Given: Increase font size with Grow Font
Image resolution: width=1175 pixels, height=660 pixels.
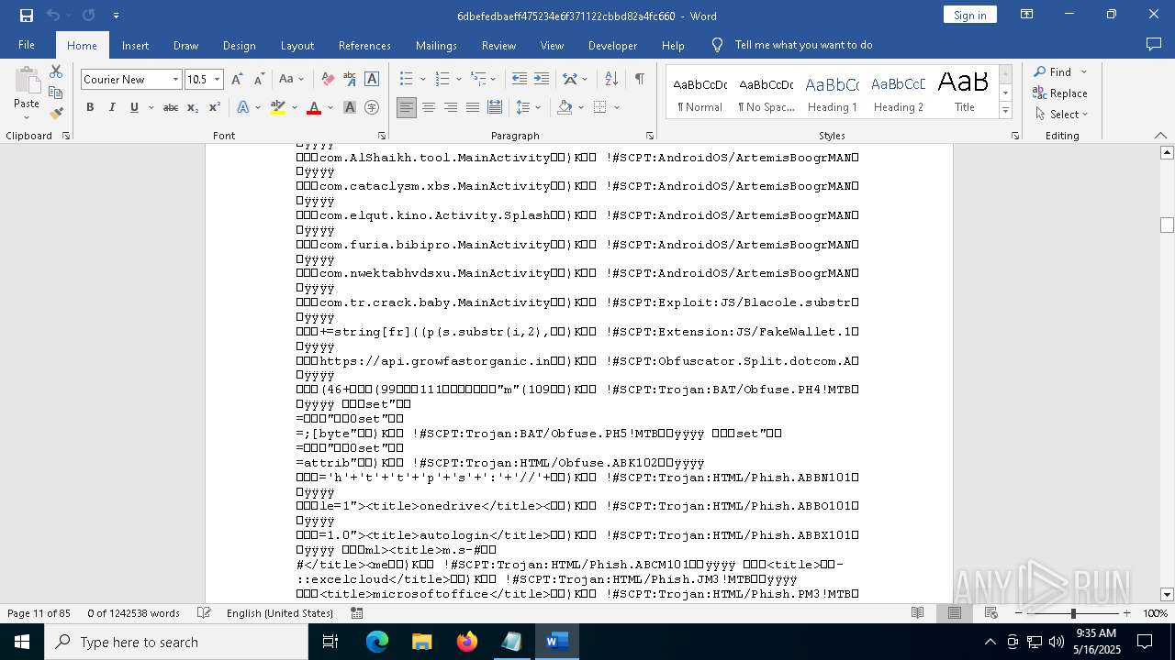Looking at the screenshot, I should pyautogui.click(x=239, y=80).
